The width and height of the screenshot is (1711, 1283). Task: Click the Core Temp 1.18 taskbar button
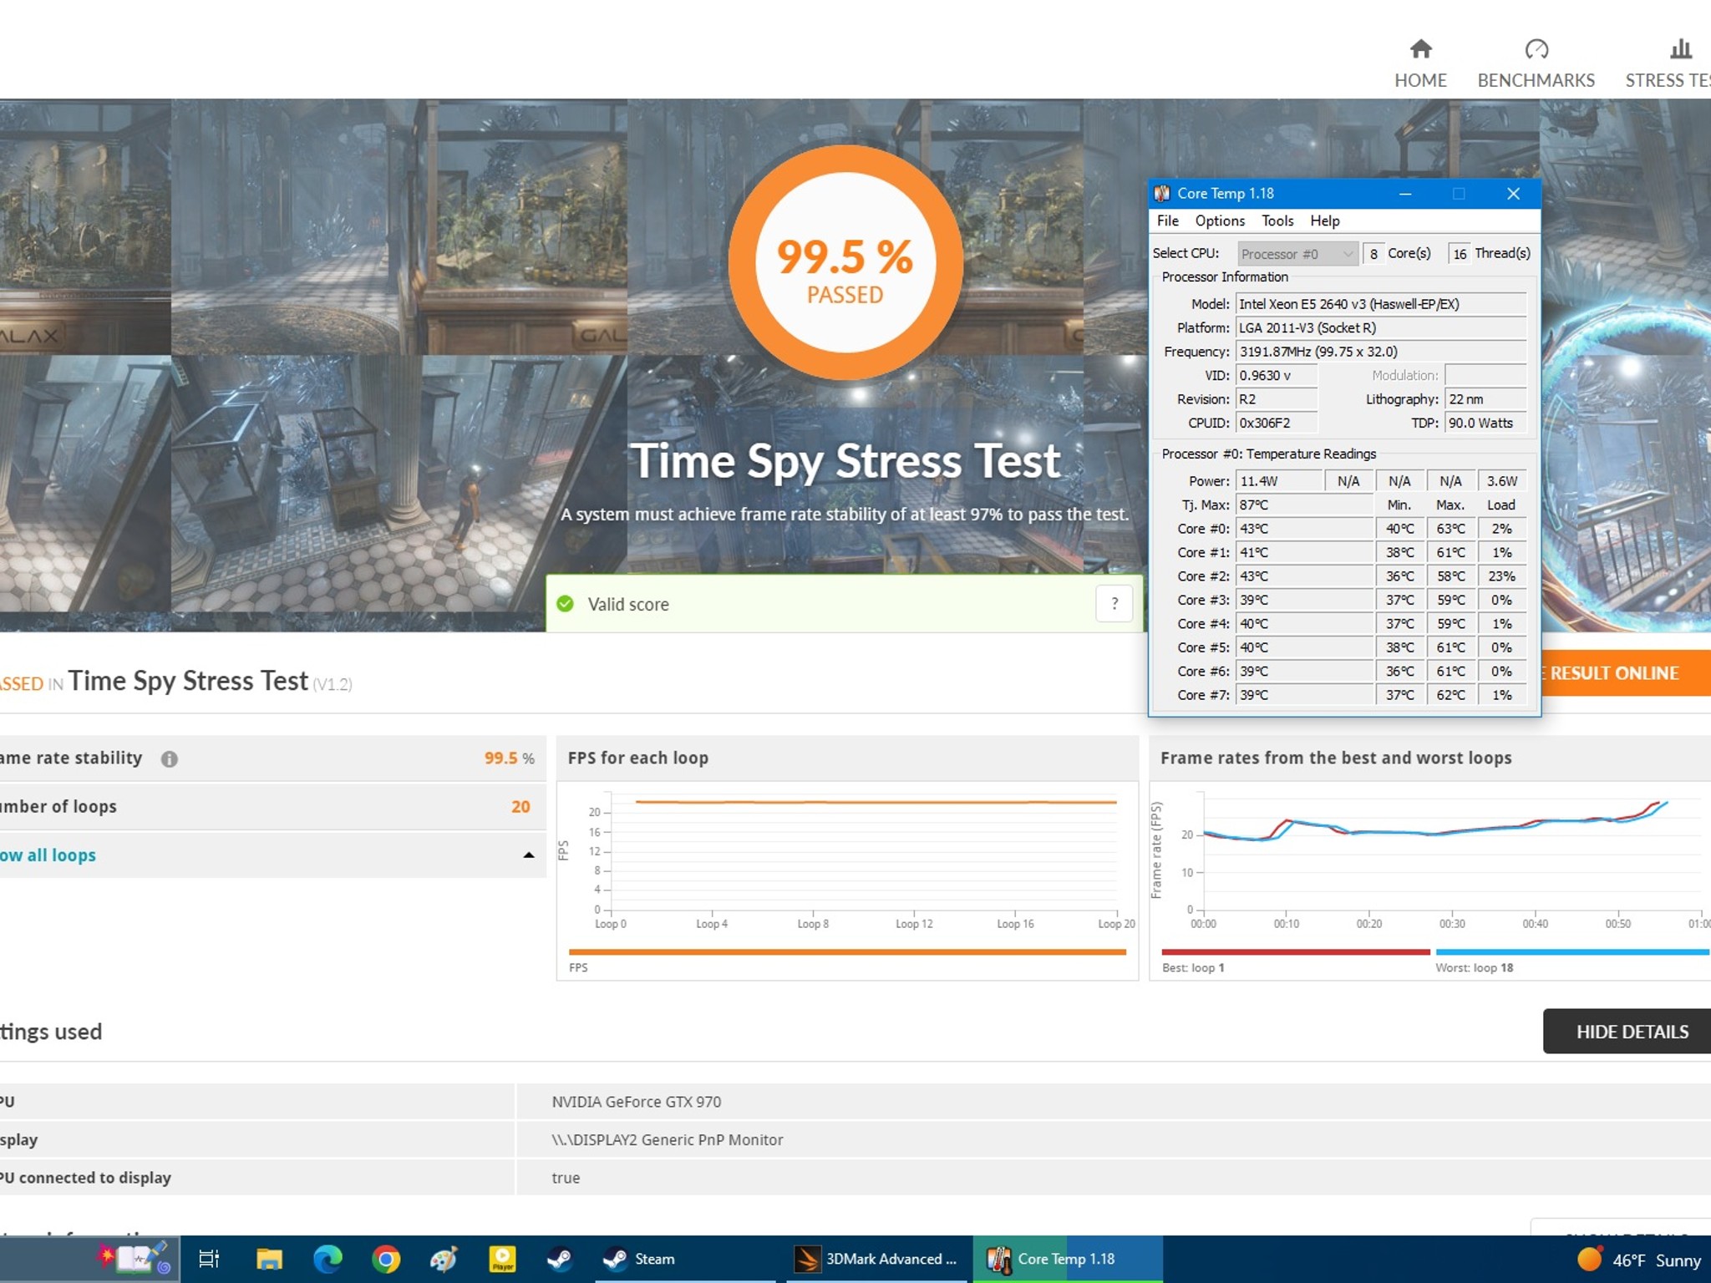pyautogui.click(x=1068, y=1259)
